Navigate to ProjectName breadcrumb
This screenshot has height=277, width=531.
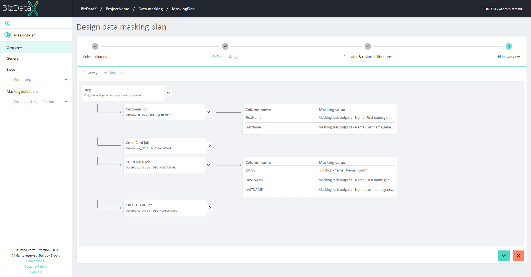(x=118, y=9)
